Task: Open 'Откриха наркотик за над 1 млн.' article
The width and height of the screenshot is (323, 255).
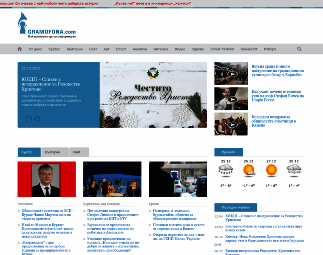Action: pyautogui.click(x=179, y=237)
